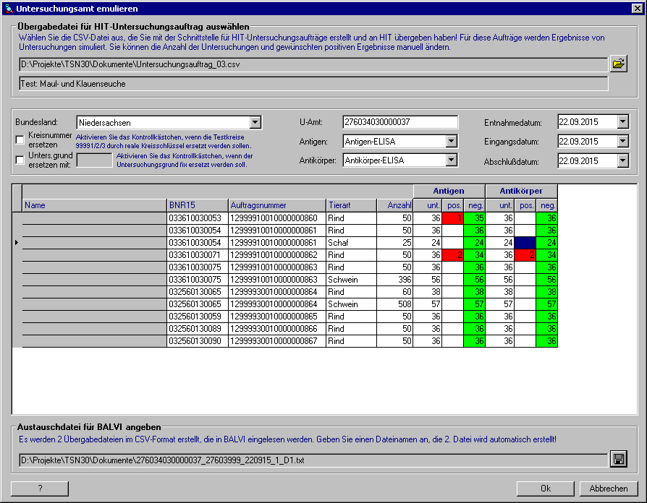Click the Name column header
Viewport: 647px width, 503px height.
coord(95,205)
